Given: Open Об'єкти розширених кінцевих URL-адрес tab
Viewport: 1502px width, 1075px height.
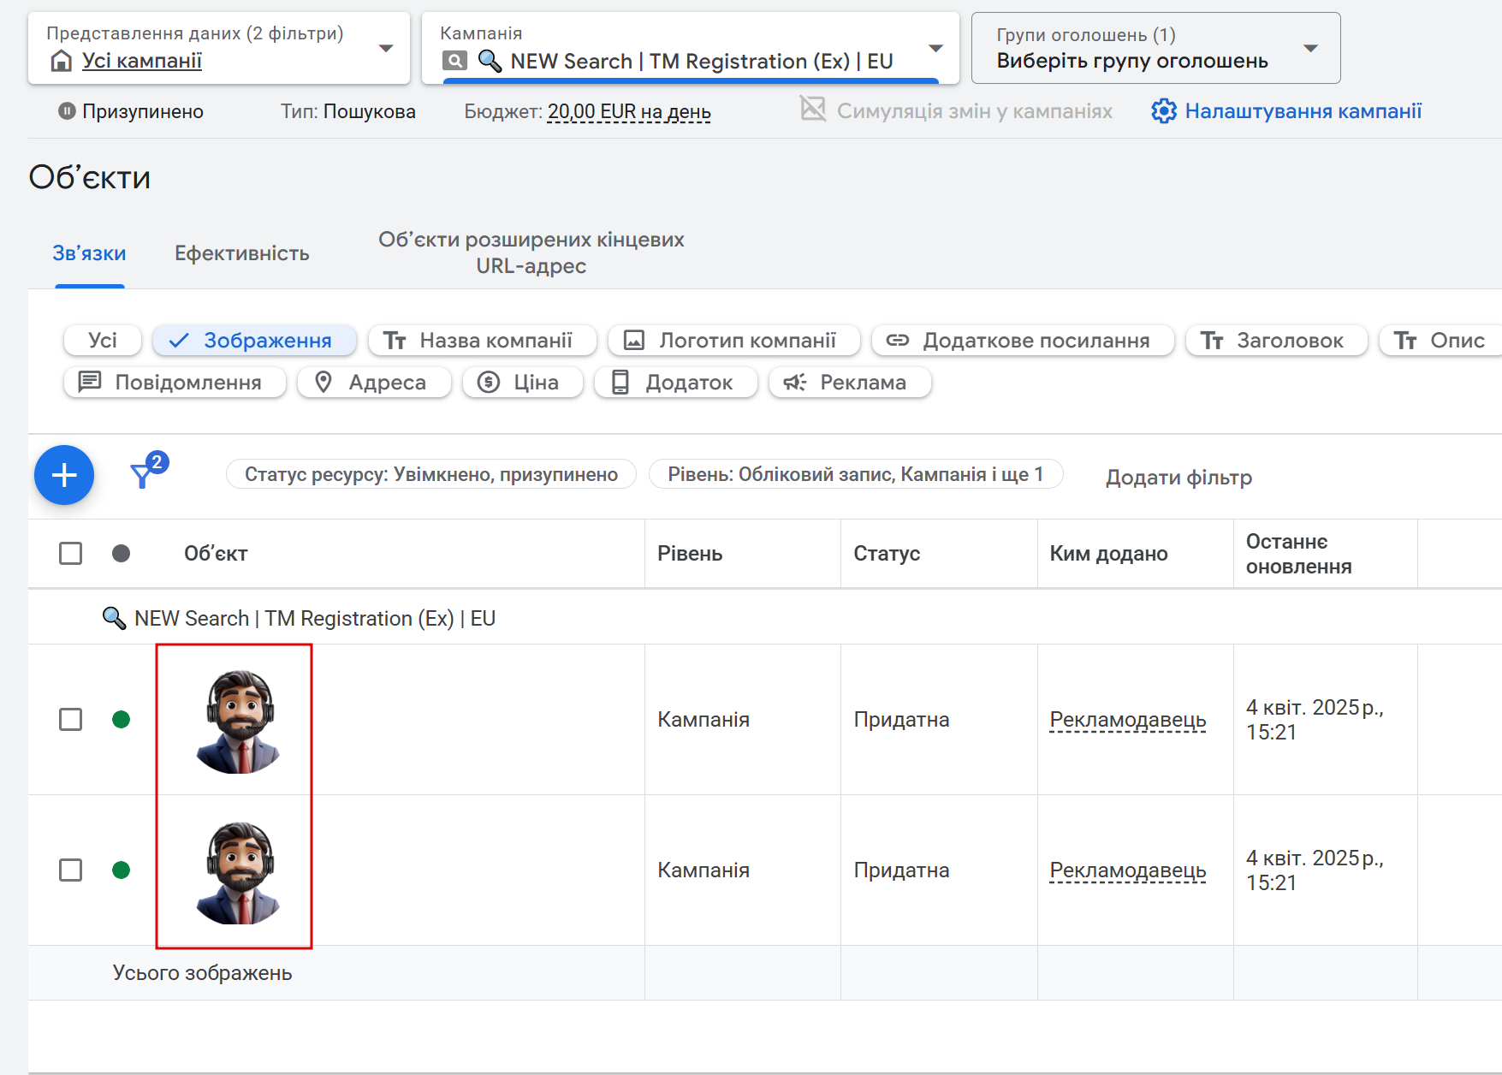Looking at the screenshot, I should pyautogui.click(x=531, y=252).
